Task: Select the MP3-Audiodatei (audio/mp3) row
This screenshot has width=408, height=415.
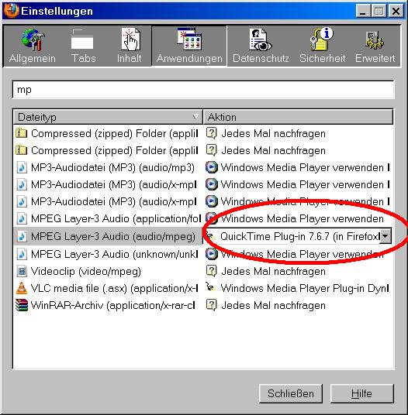Action: (203, 167)
